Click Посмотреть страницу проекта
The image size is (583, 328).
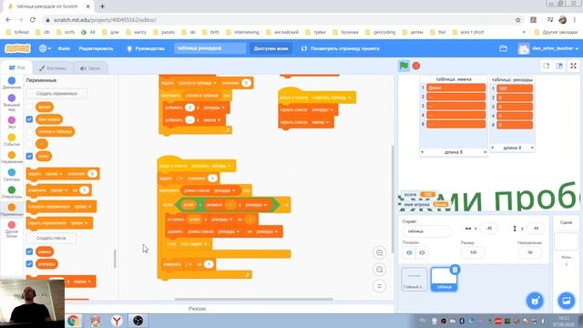coord(341,48)
